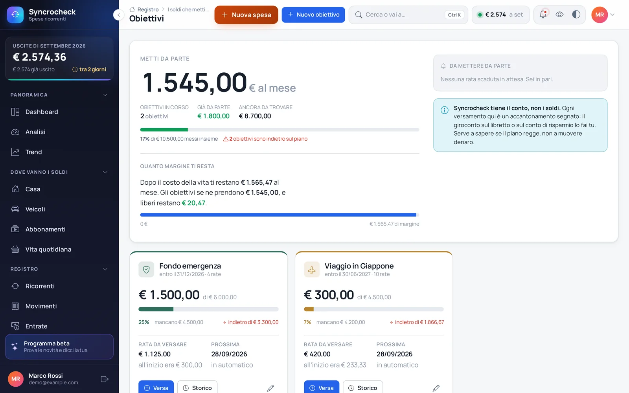The height and width of the screenshot is (393, 629).
Task: Open the notifications bell
Action: click(543, 15)
